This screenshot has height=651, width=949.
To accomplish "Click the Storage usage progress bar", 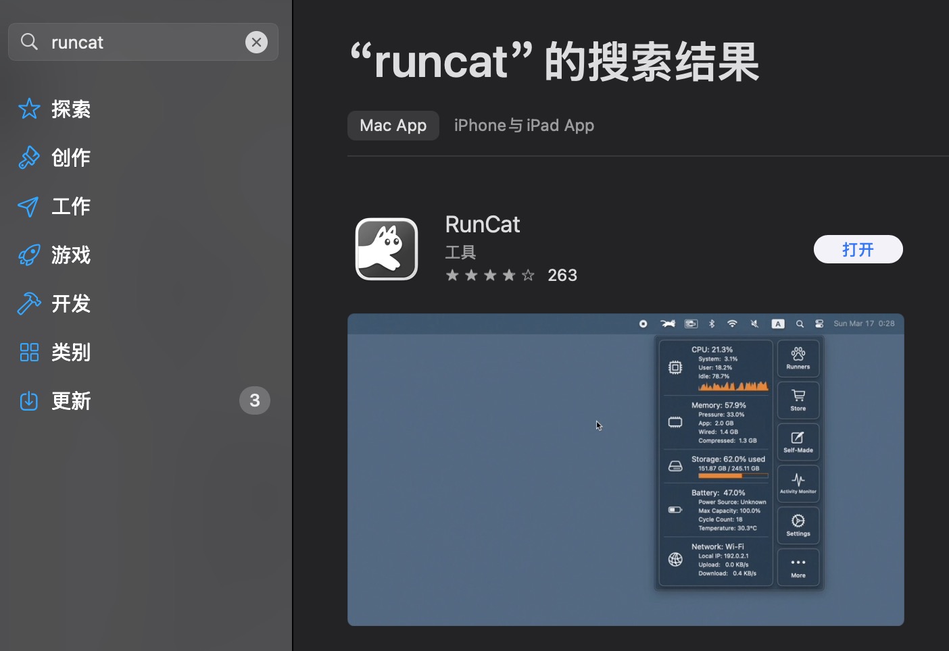I will [733, 475].
